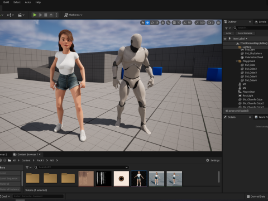Open rotation snap value 10° dropdown
Image resolution: width=268 pixels, height=201 pixels.
(189, 23)
